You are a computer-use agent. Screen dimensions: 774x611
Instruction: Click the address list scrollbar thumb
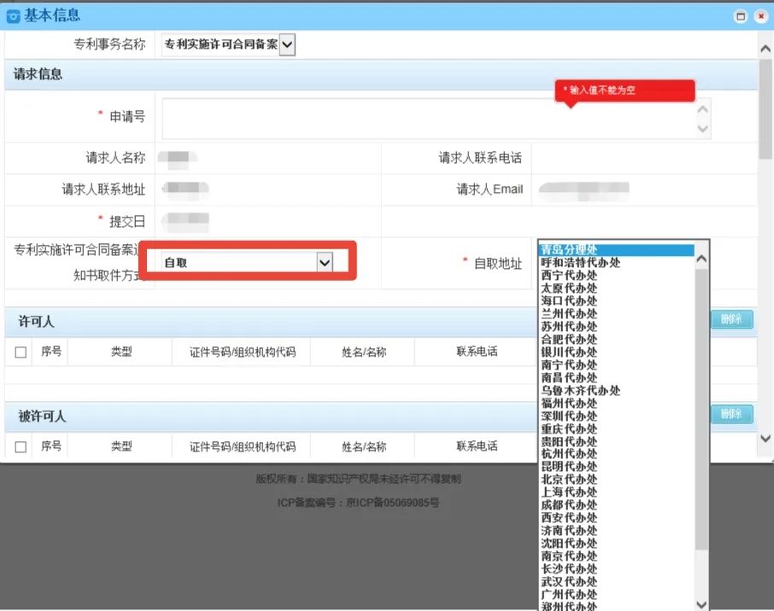[x=701, y=410]
